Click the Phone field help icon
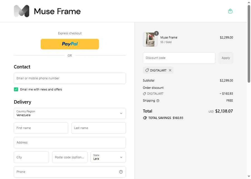Image resolution: width=251 pixels, height=179 pixels. (x=121, y=172)
